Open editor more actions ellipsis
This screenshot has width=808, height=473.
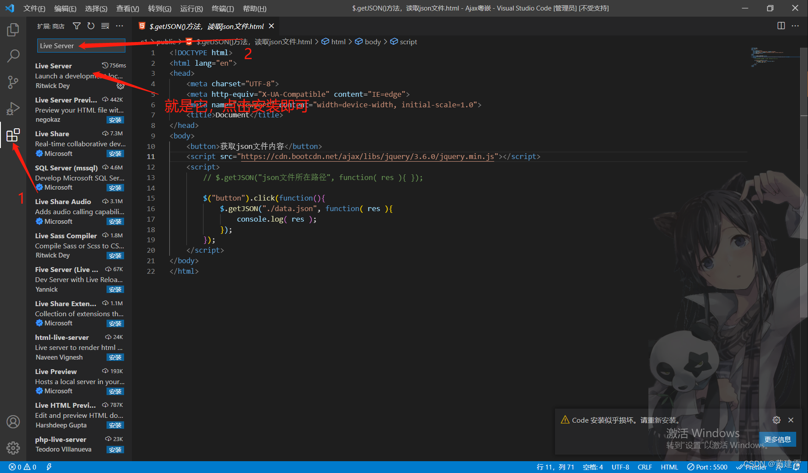coord(795,26)
